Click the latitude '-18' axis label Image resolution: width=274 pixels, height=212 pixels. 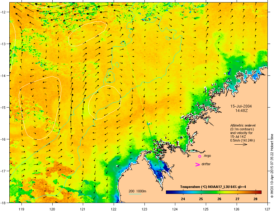coord(3,203)
